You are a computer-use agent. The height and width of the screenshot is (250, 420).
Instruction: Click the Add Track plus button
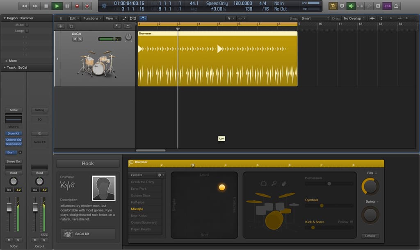61,26
